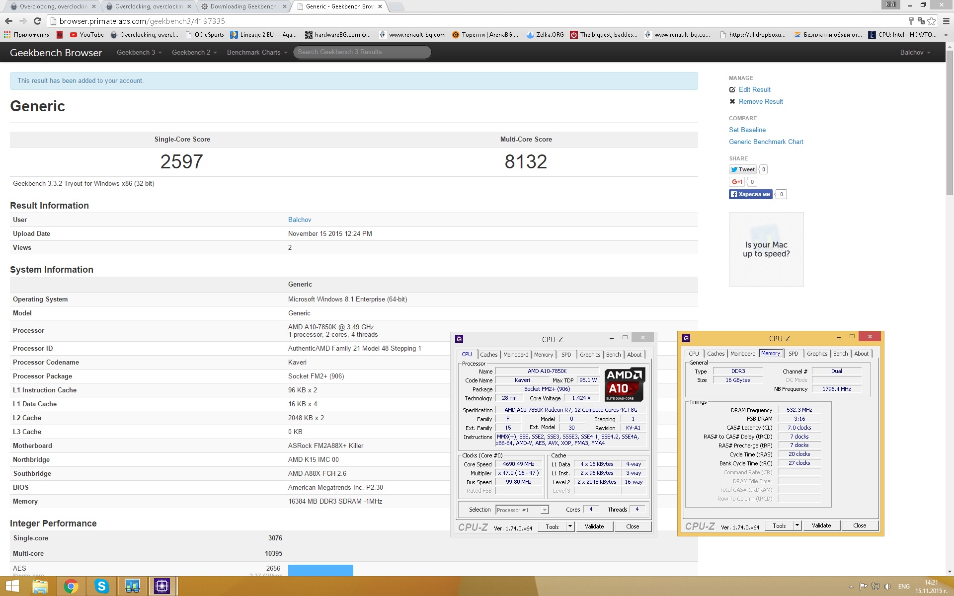The image size is (954, 596).
Task: Click the ENG language indicator
Action: click(904, 587)
